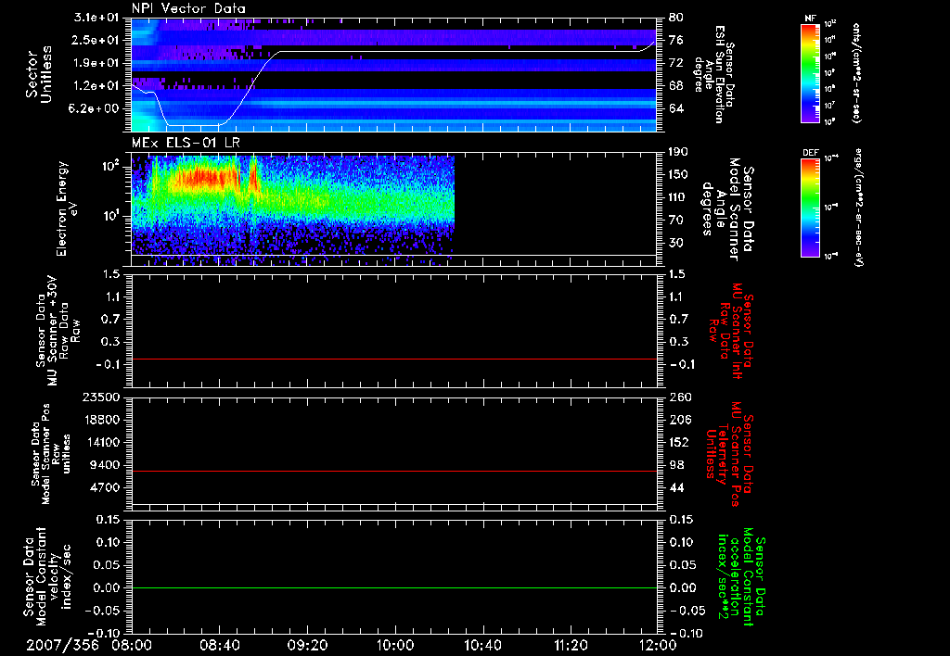
Task: Click the green Model Constant acceleration title
Action: click(x=741, y=576)
